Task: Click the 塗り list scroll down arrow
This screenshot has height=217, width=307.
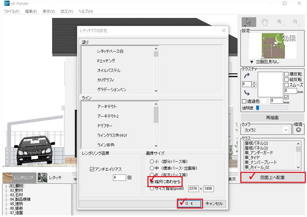Action: (x=156, y=91)
